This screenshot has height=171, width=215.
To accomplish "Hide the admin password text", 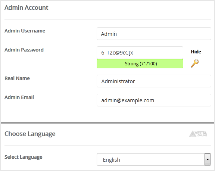I will 196,52.
